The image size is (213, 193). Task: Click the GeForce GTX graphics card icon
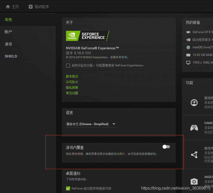188,32
